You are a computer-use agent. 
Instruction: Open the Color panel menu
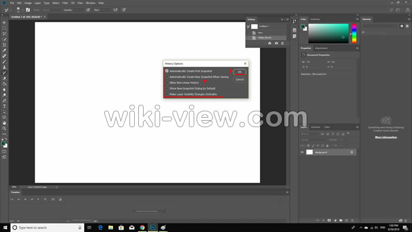tap(357, 19)
